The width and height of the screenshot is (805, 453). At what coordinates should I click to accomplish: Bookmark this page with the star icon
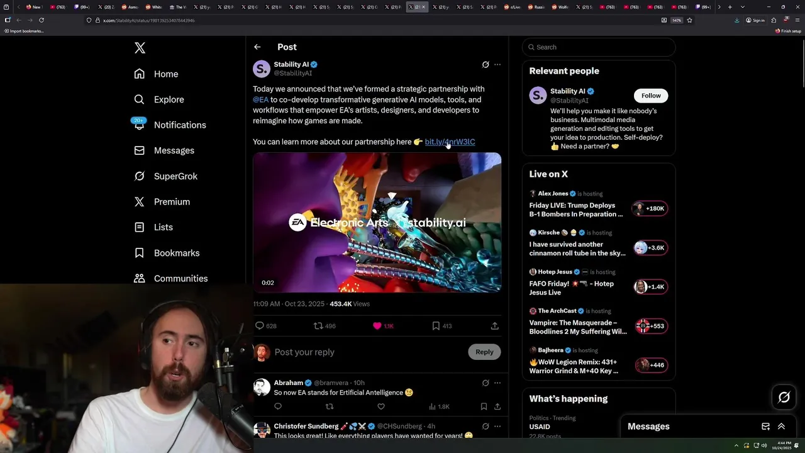(689, 20)
